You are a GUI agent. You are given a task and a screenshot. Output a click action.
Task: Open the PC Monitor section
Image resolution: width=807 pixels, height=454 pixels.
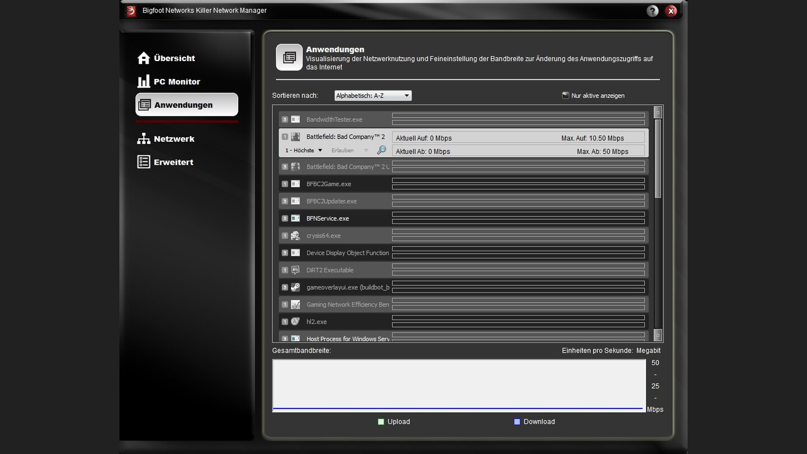[x=169, y=82]
